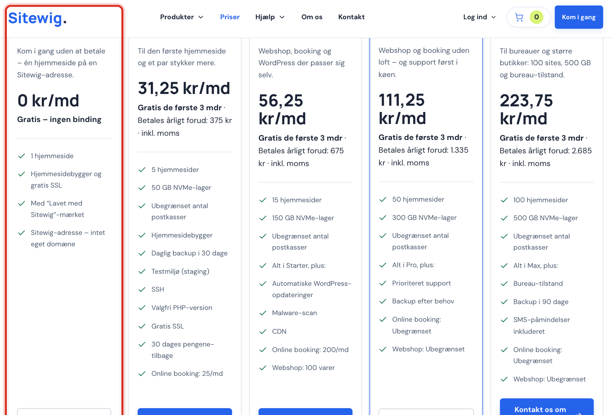The width and height of the screenshot is (611, 415).
Task: Click checkmark beside SMS-påmindelser inkluderet
Action: click(504, 320)
